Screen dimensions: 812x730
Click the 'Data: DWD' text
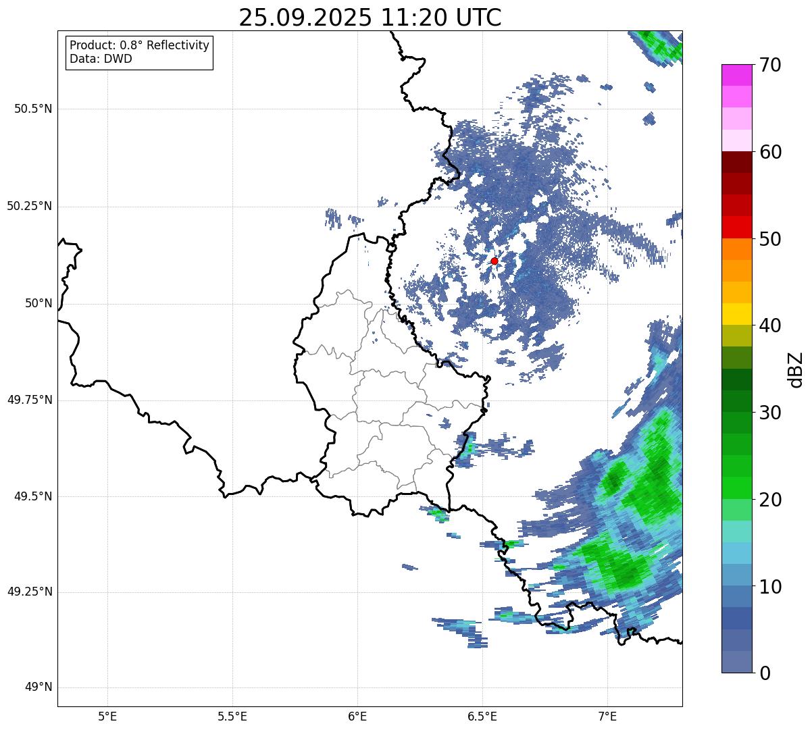pos(101,59)
